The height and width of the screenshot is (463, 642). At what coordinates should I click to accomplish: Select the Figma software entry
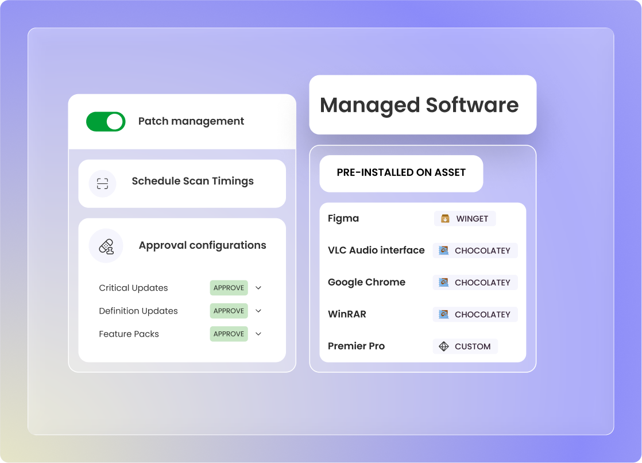tap(343, 218)
